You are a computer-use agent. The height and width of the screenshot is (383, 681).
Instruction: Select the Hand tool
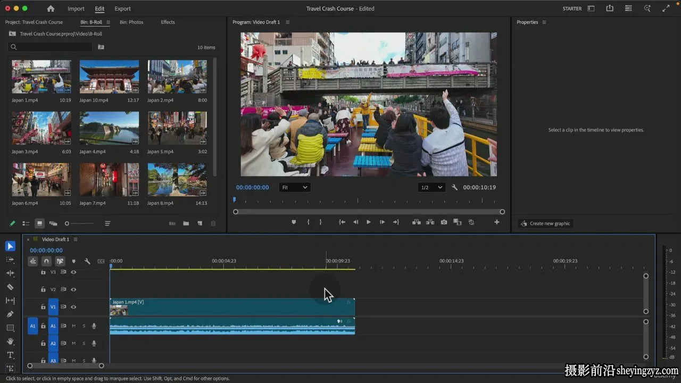[x=10, y=342]
